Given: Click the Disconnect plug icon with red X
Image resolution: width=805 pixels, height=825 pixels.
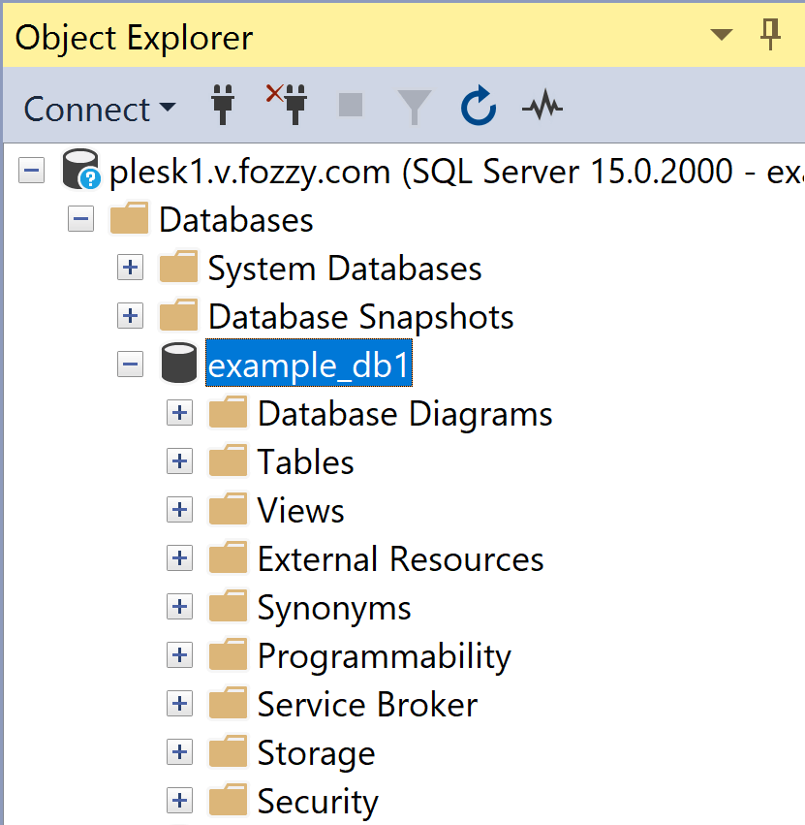Looking at the screenshot, I should (287, 104).
